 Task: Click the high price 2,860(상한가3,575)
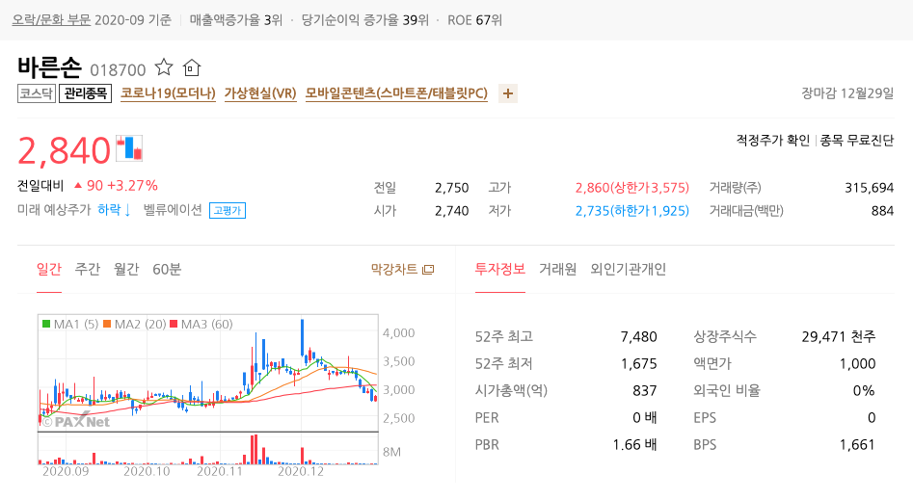click(631, 188)
